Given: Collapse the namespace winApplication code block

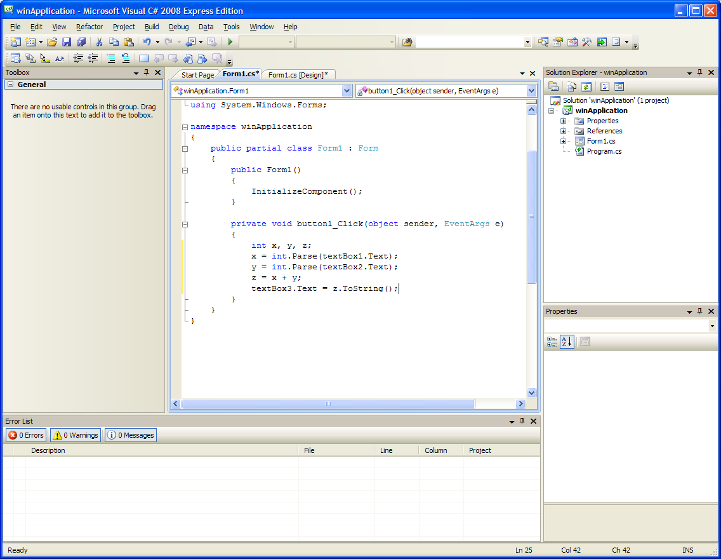Looking at the screenshot, I should (185, 127).
